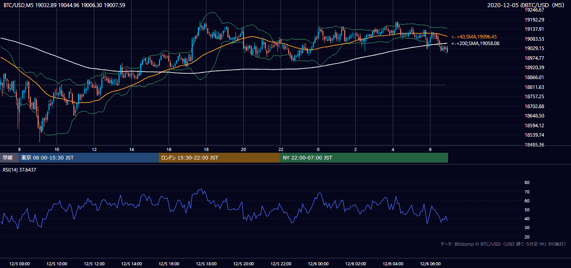Click price axis value 18485.36
Screen dimensions: 571x268
pyautogui.click(x=534, y=145)
